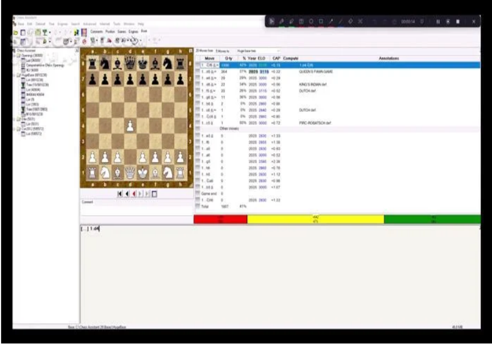Step forward one move under the board
Screen dimensions: 492x344
141,194
